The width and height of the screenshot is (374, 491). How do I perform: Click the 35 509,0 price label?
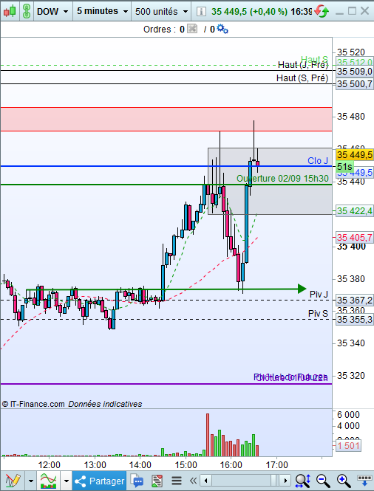[x=355, y=72]
